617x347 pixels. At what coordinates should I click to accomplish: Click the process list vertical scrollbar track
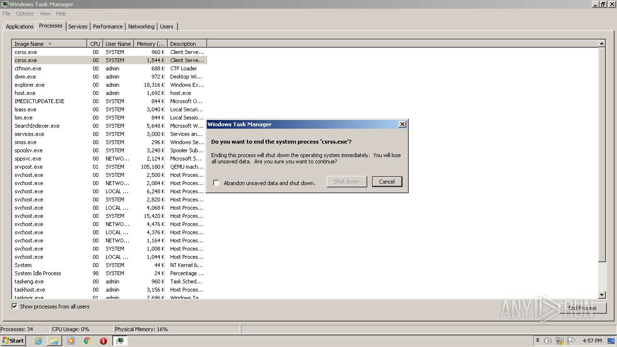pyautogui.click(x=602, y=277)
